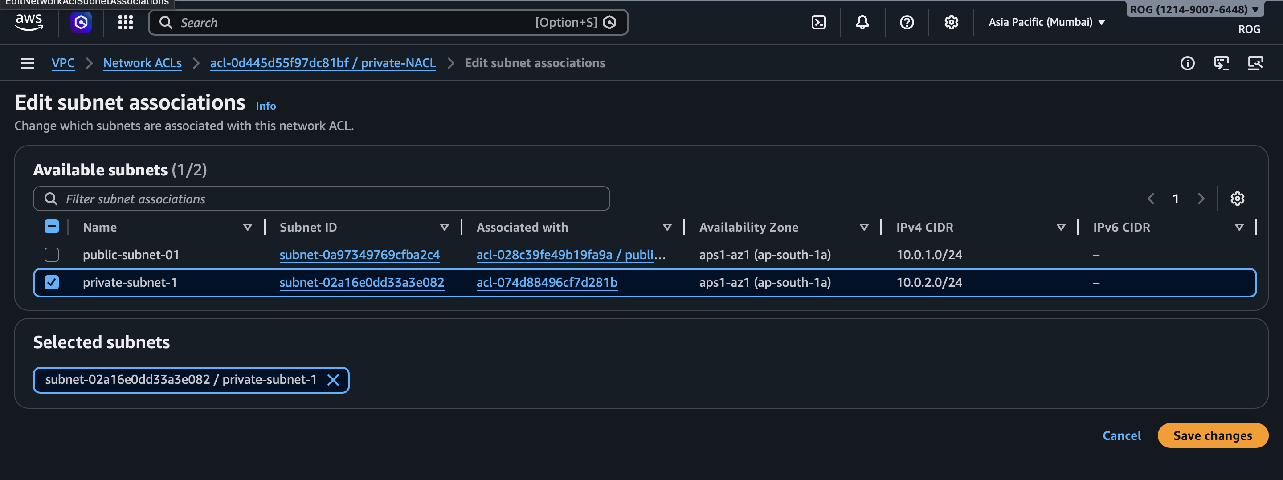Image resolution: width=1283 pixels, height=480 pixels.
Task: Expand the Asia Pacific (Mumbai) region dropdown
Action: pos(1046,22)
